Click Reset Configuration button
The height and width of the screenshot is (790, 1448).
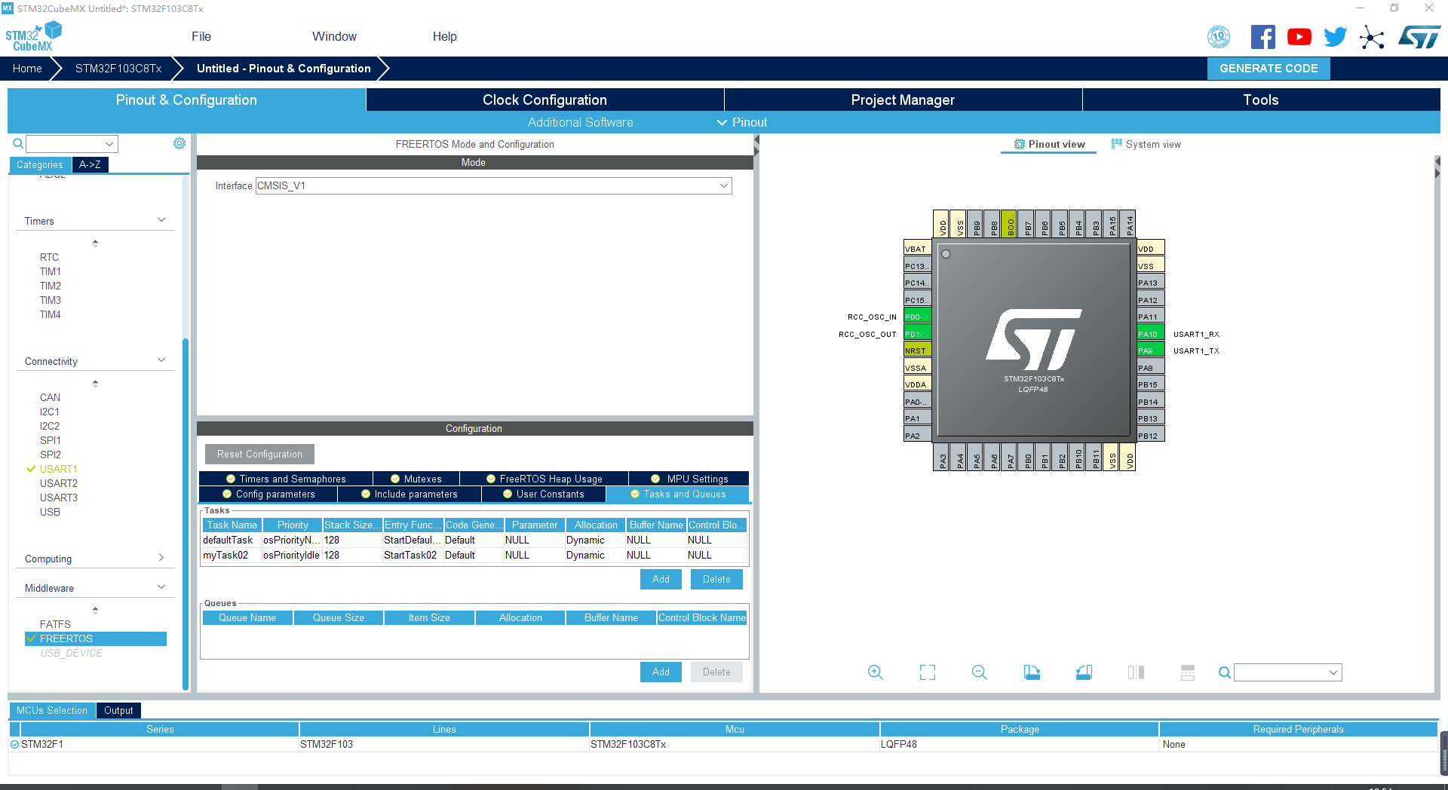pos(259,454)
